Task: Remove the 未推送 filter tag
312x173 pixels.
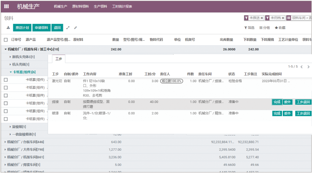Action: (x=262, y=18)
